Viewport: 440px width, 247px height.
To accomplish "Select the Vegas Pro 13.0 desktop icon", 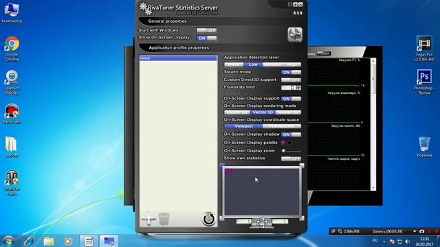I will tap(424, 49).
